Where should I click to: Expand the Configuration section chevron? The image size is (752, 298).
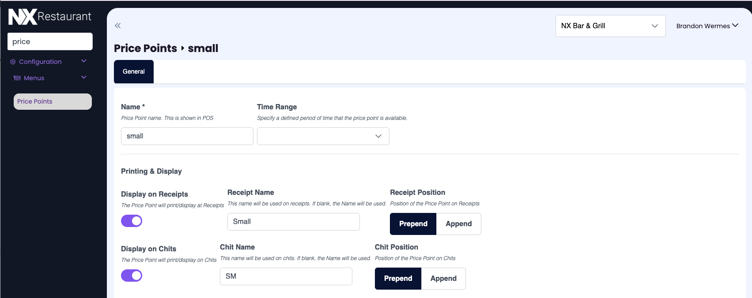point(84,61)
